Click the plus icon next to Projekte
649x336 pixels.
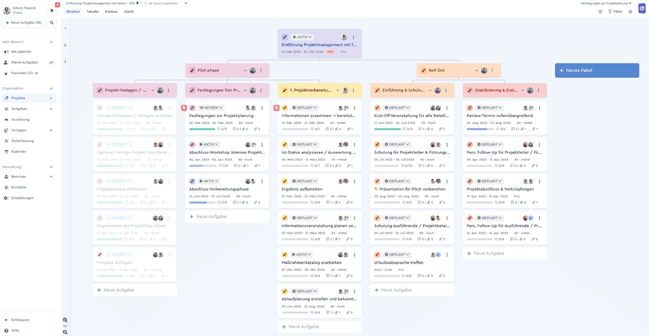pyautogui.click(x=52, y=98)
